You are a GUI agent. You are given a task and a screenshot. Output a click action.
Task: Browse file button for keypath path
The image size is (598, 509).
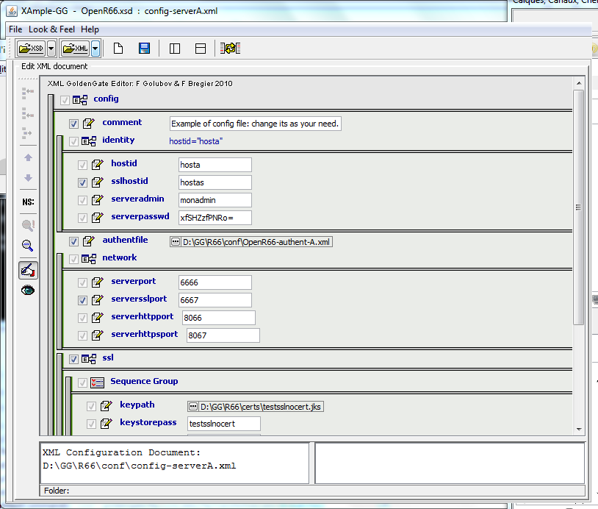coord(193,407)
